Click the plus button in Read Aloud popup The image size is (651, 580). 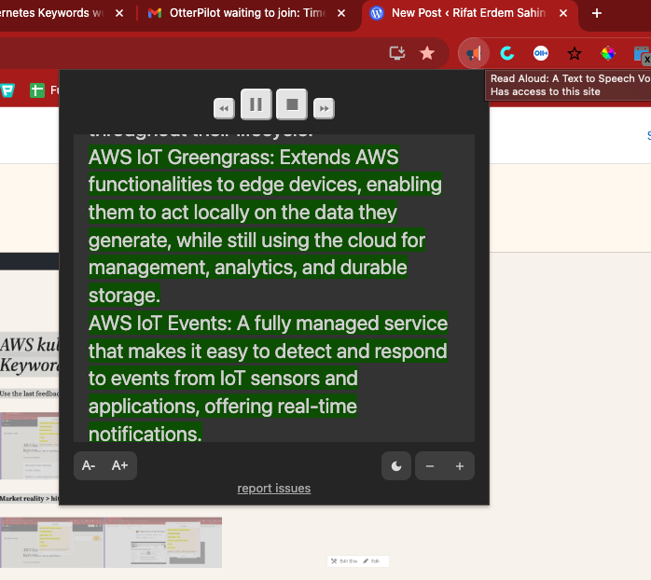tap(460, 466)
